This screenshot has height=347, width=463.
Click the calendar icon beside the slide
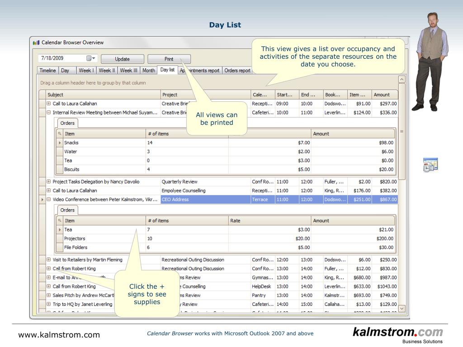click(430, 164)
